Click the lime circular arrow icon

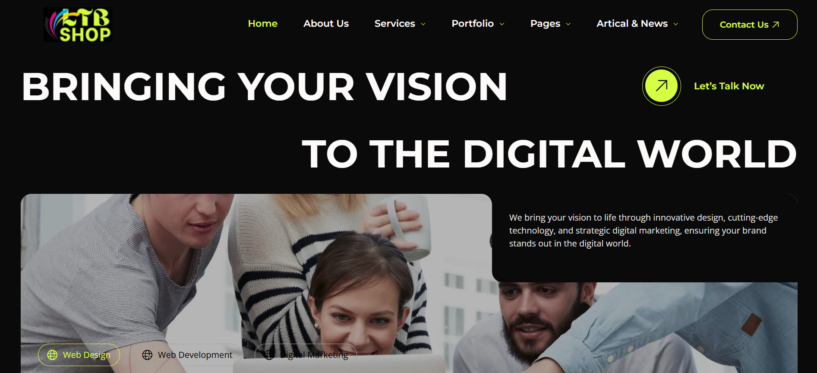tap(661, 86)
